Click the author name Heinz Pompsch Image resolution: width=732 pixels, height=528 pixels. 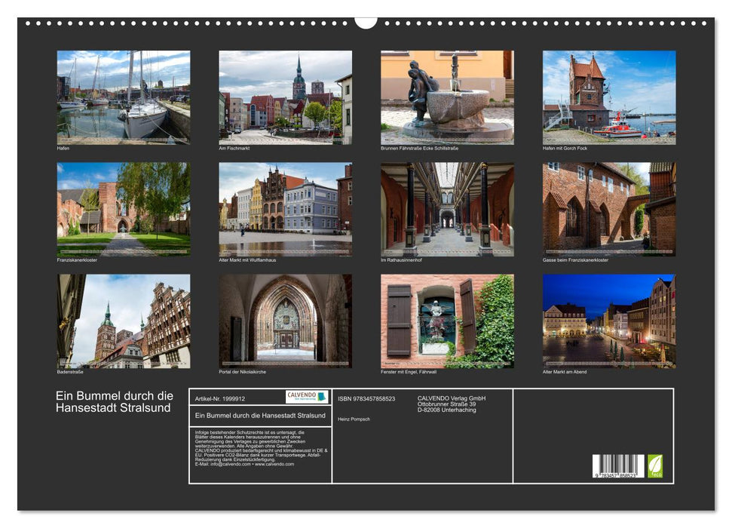(x=354, y=417)
